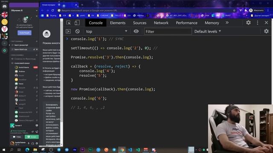Open the Elements tab

(118, 23)
